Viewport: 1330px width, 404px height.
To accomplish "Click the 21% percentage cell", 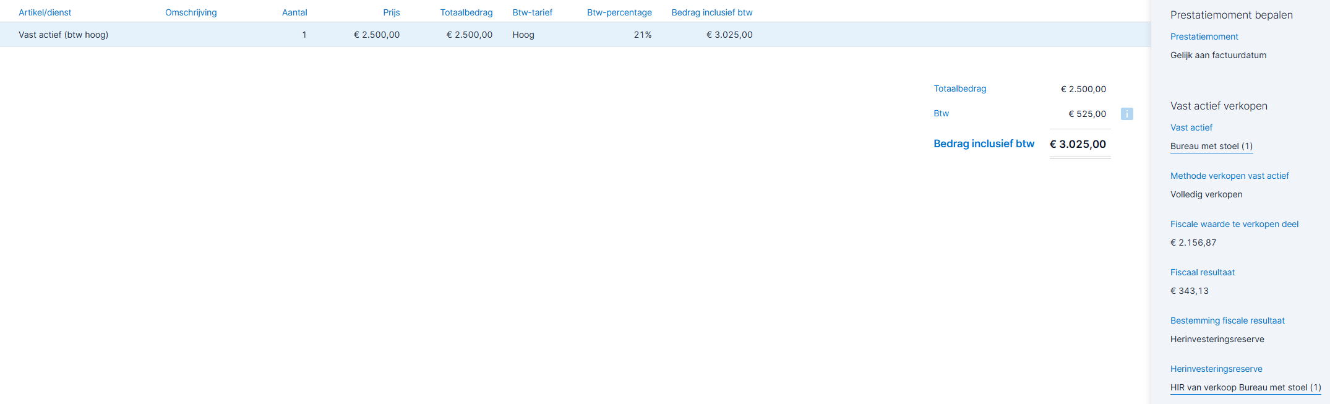I will (x=642, y=35).
